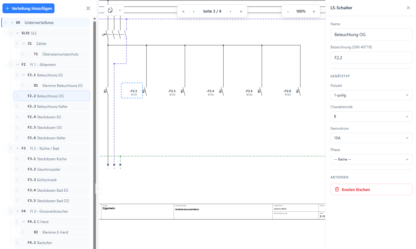Zoom in using the plus control
The height and width of the screenshot is (249, 416).
pyautogui.click(x=314, y=11)
